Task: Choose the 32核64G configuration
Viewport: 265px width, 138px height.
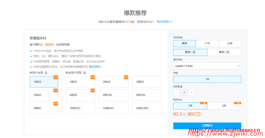Action: pos(114,108)
